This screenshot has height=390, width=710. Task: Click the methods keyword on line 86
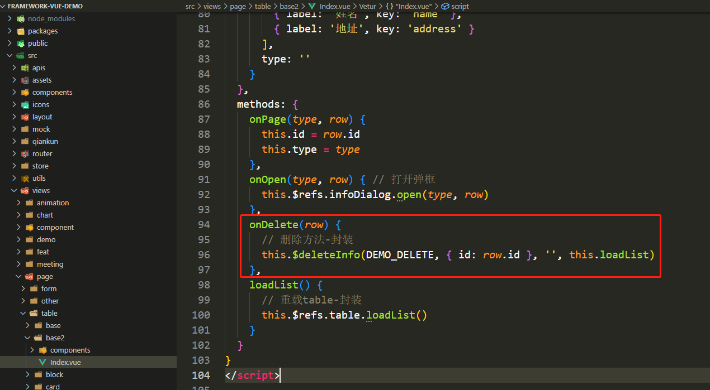[259, 104]
